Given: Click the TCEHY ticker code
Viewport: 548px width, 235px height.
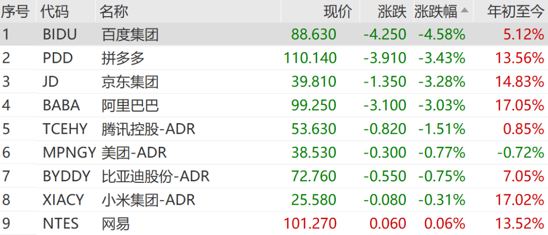Looking at the screenshot, I should (65, 129).
